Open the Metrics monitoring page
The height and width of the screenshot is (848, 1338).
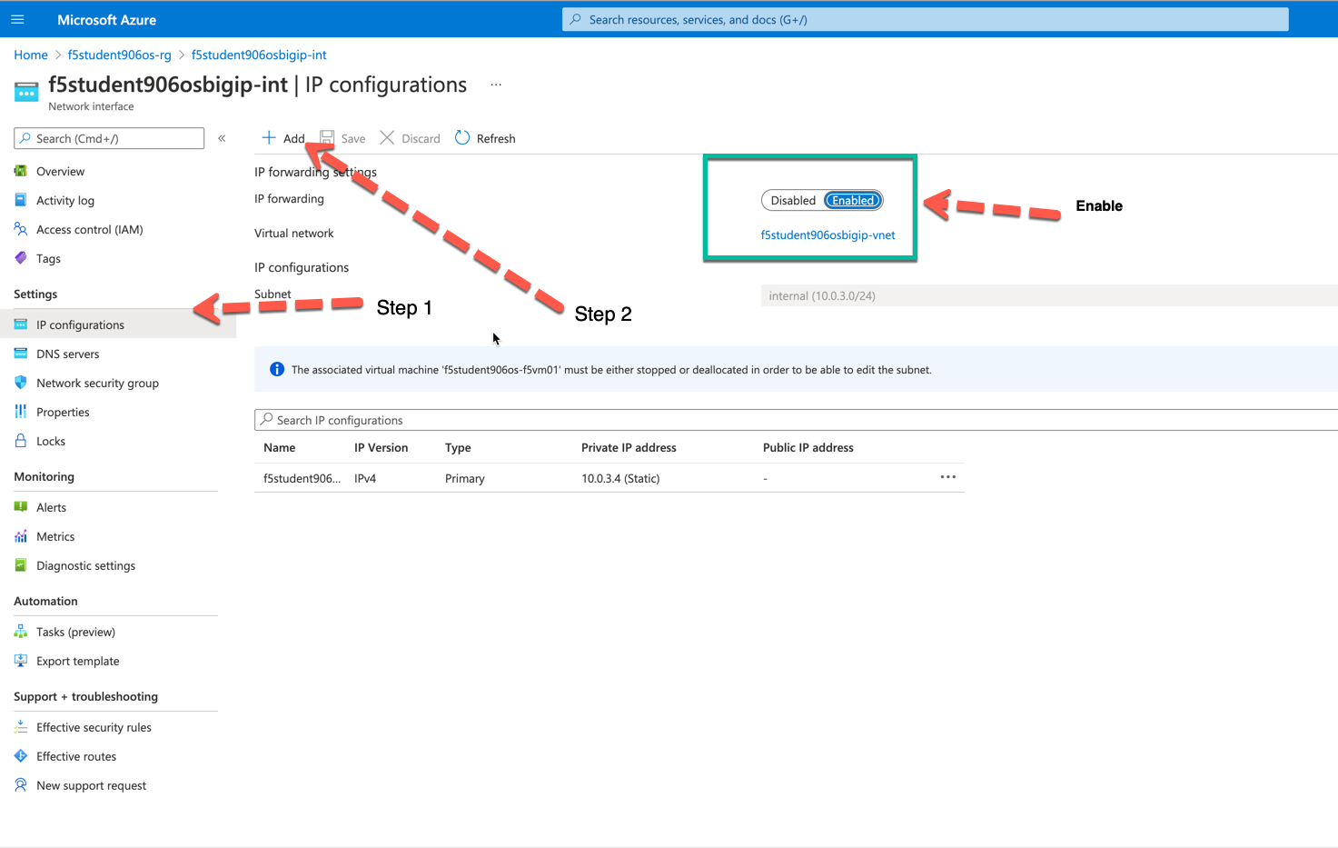click(55, 536)
